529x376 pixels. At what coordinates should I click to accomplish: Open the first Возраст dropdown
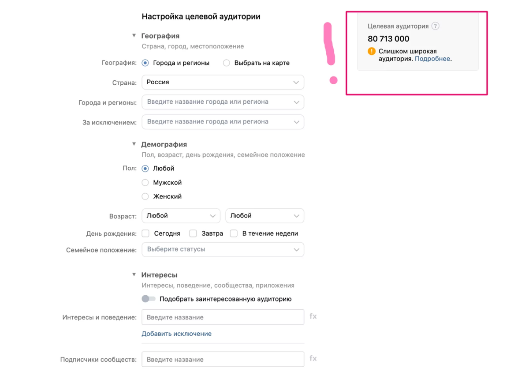[181, 216]
